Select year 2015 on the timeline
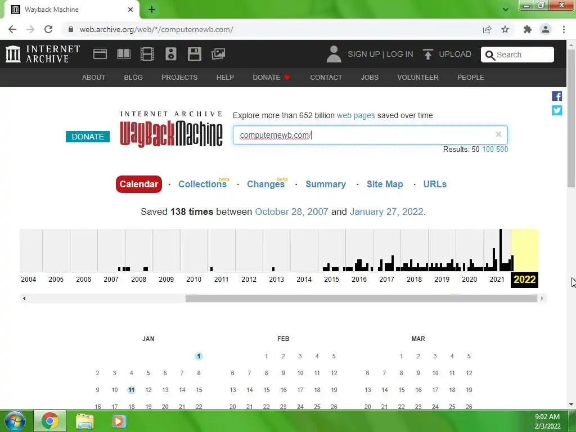 point(331,279)
